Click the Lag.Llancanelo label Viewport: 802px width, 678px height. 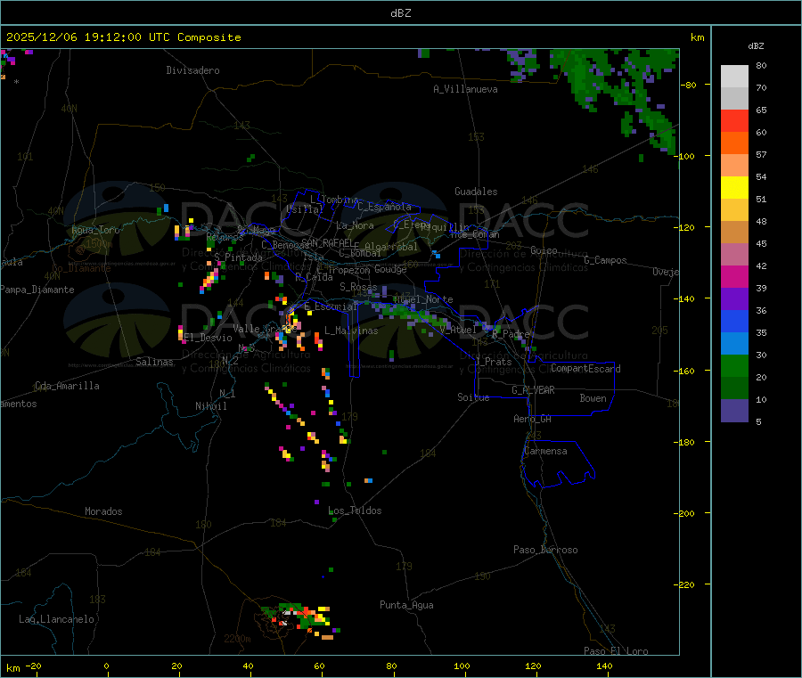56,619
